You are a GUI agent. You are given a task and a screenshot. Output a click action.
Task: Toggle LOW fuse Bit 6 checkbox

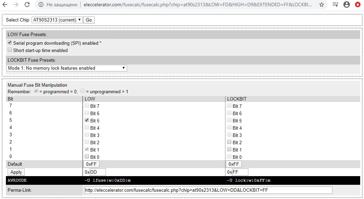[x=87, y=113]
